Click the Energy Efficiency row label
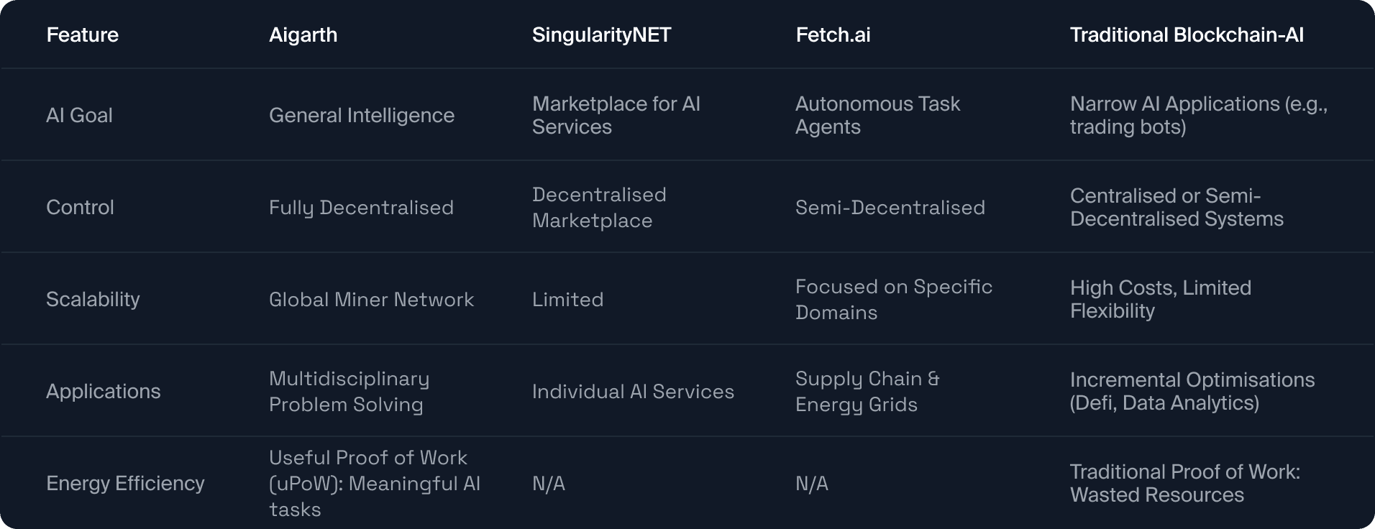The height and width of the screenshot is (529, 1375). click(x=125, y=483)
